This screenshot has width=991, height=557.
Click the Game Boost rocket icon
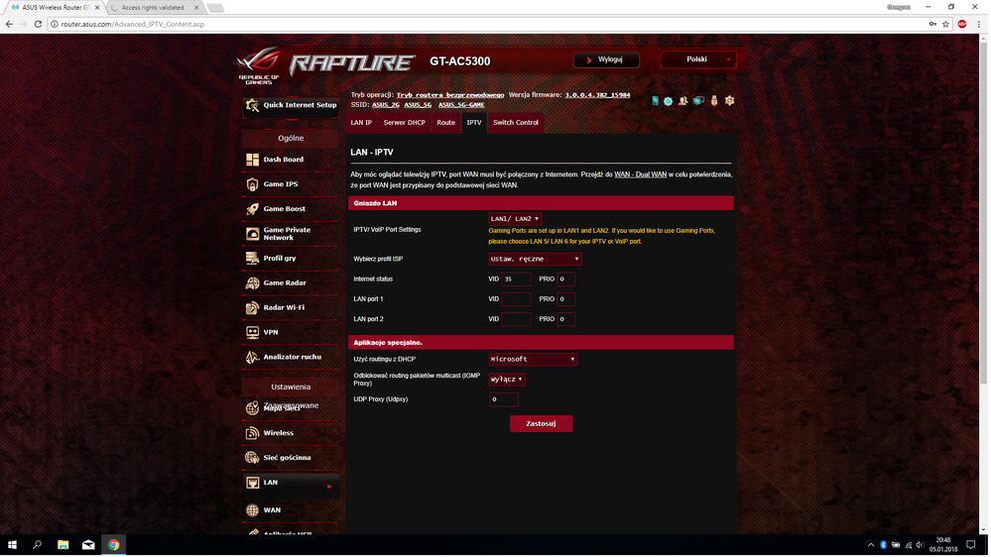tap(253, 209)
